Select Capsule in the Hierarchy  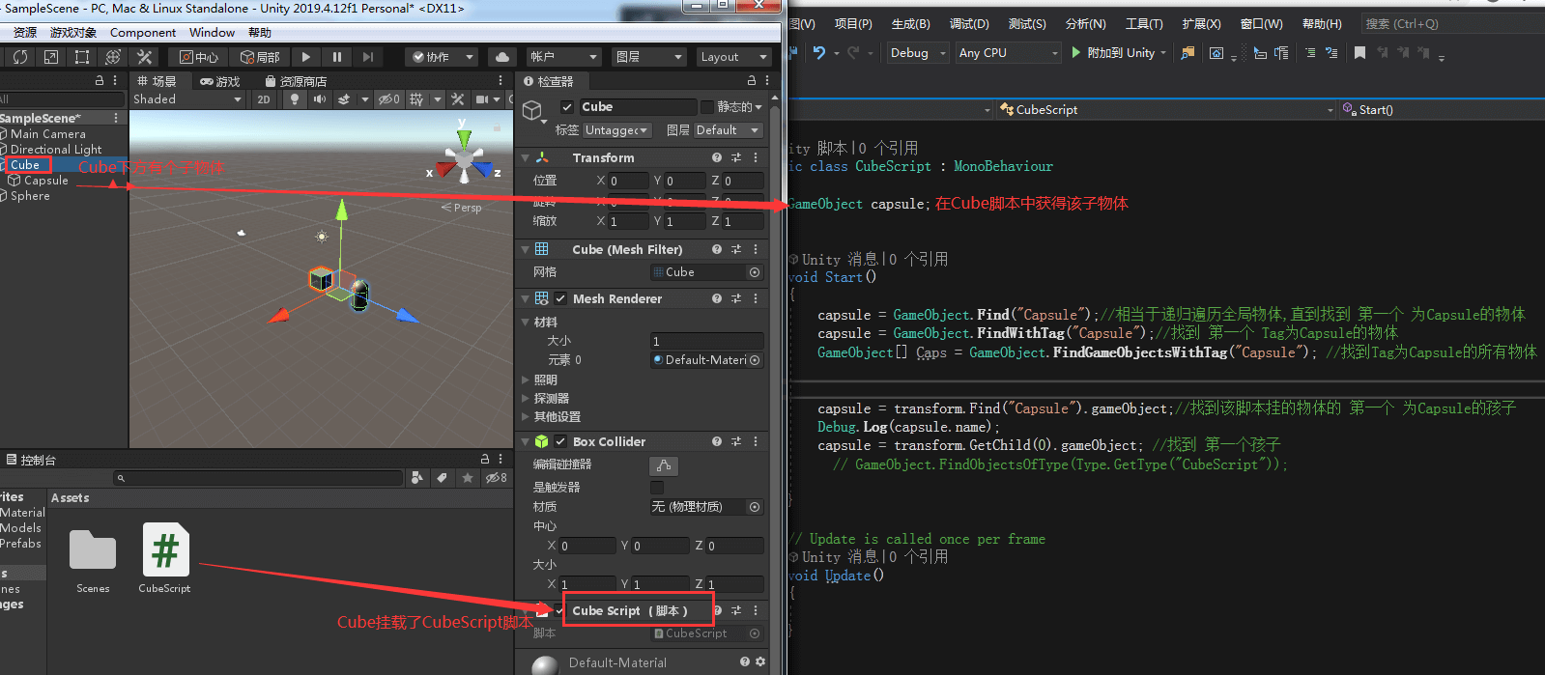(45, 181)
